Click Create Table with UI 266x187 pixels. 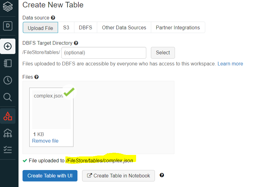[x=50, y=176]
